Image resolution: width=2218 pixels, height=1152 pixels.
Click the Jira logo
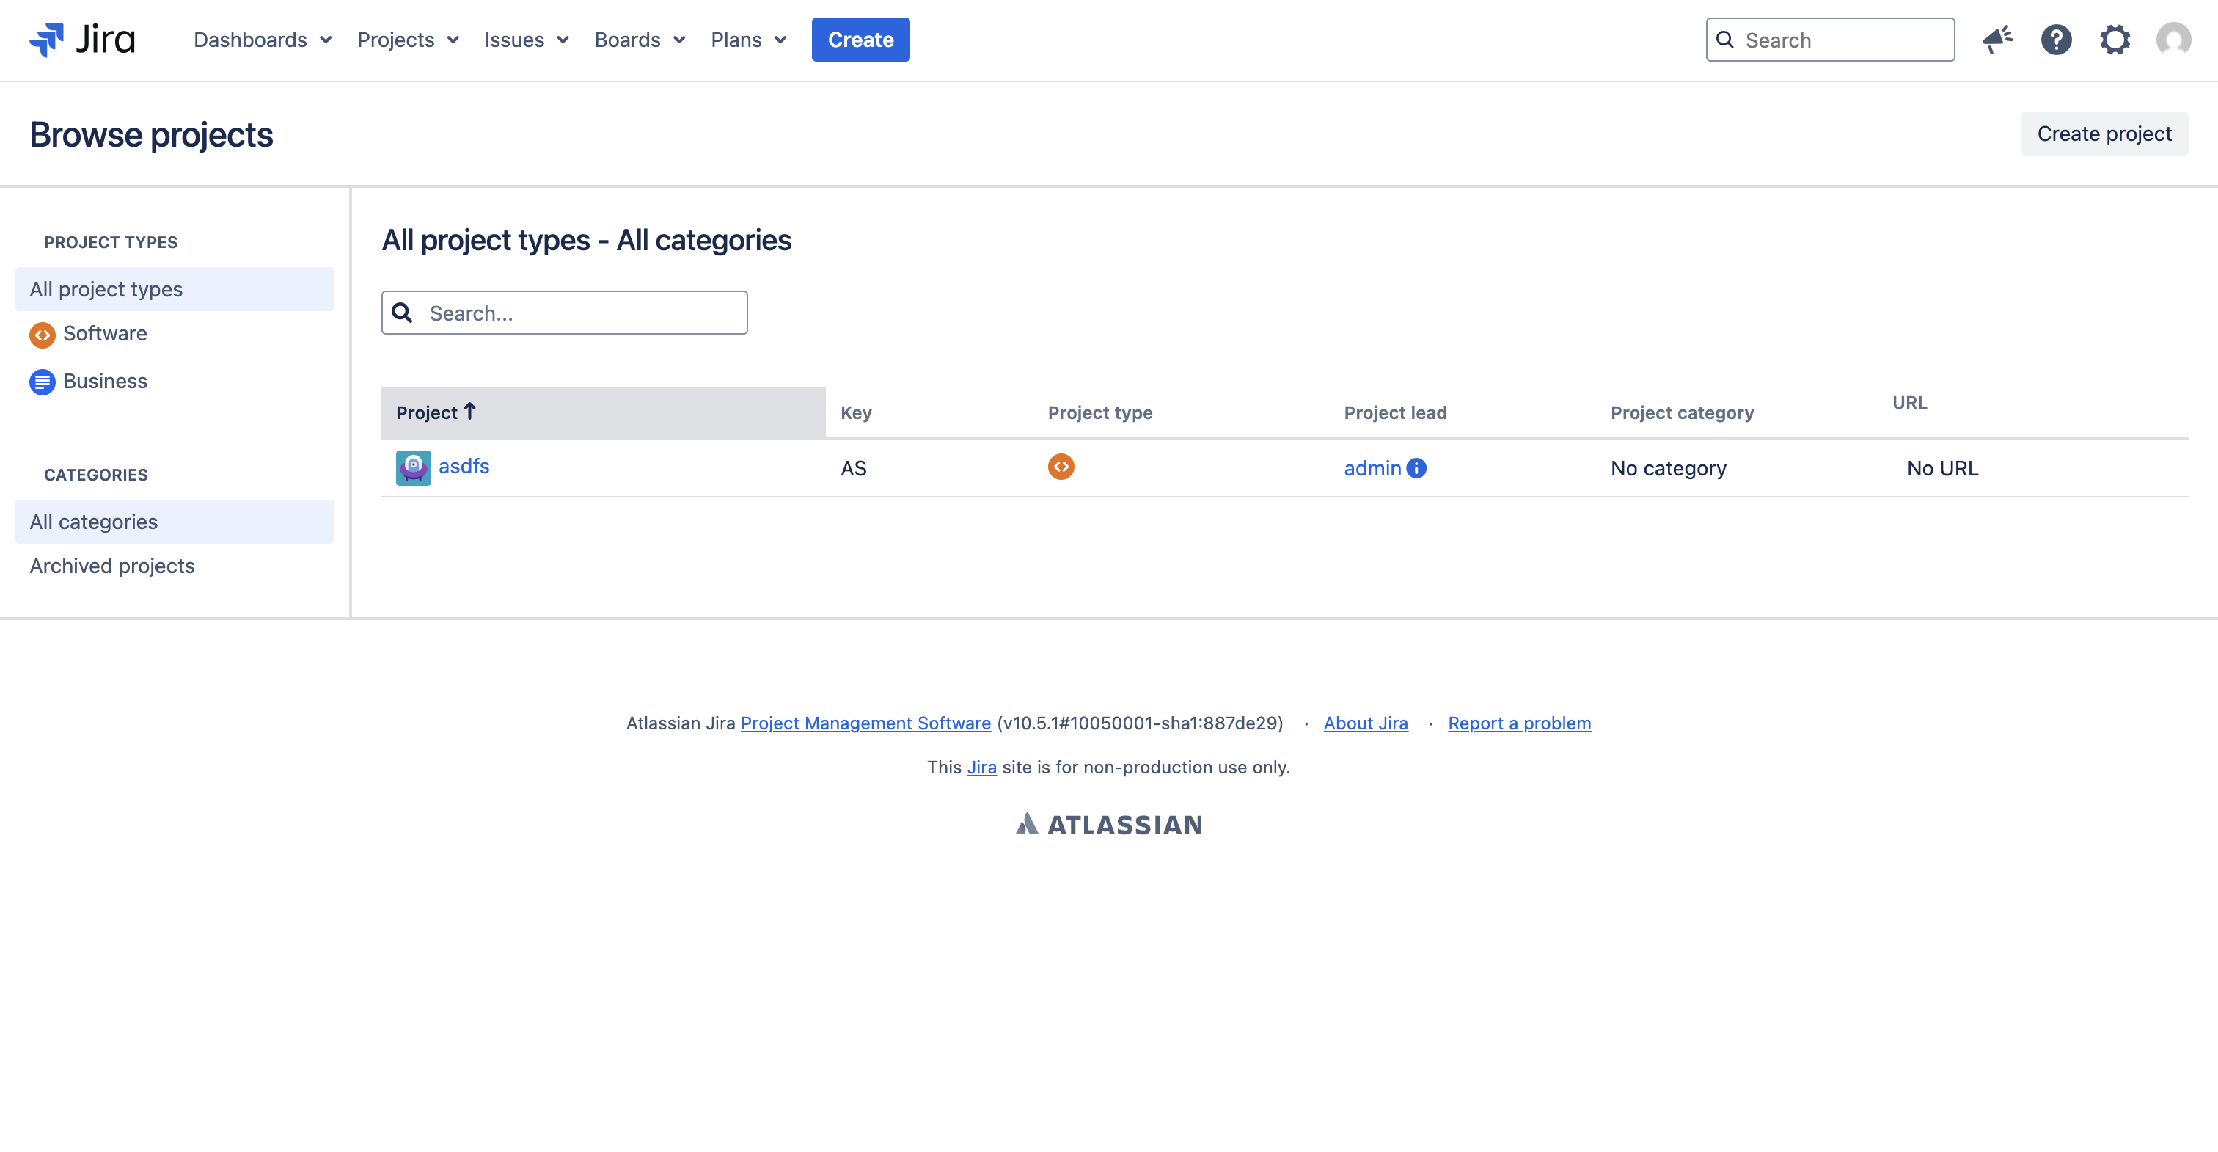pyautogui.click(x=82, y=39)
